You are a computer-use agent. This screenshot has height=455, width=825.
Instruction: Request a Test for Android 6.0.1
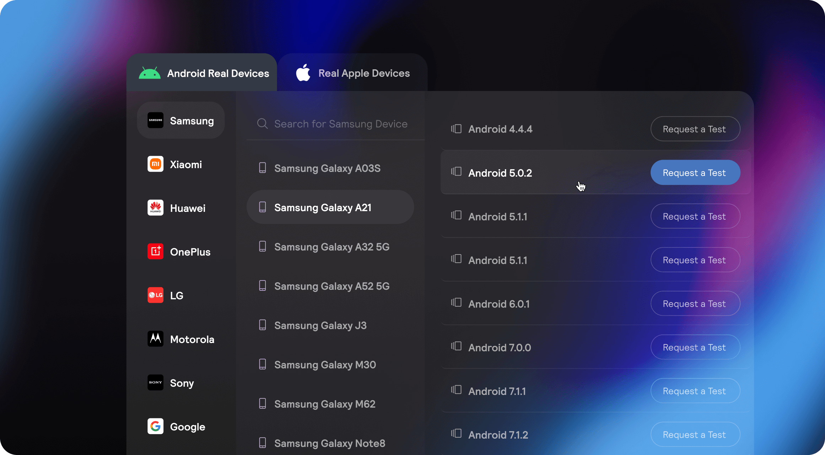(695, 304)
